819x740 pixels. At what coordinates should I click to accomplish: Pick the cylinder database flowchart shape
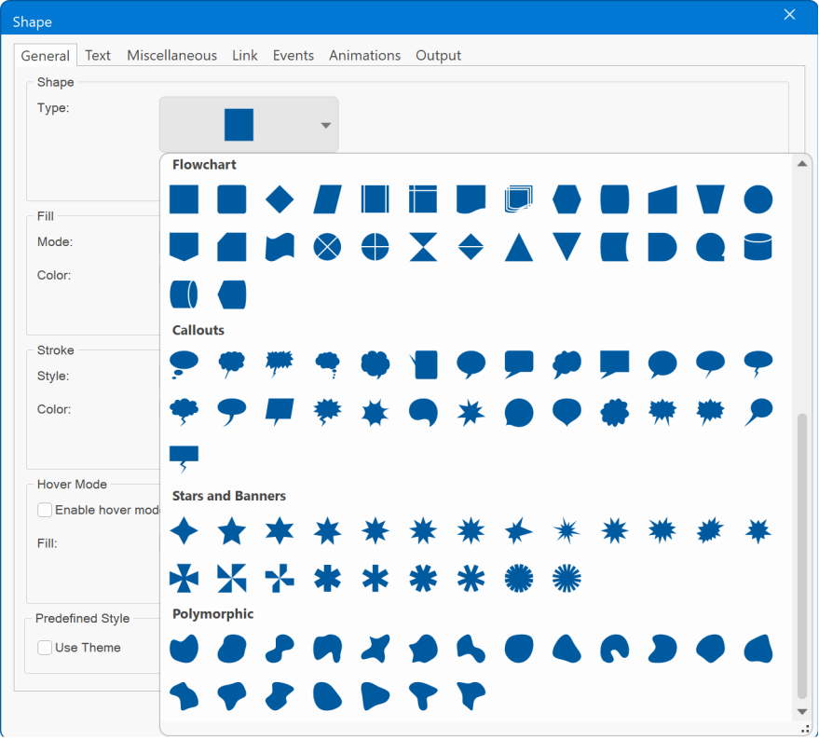[758, 247]
